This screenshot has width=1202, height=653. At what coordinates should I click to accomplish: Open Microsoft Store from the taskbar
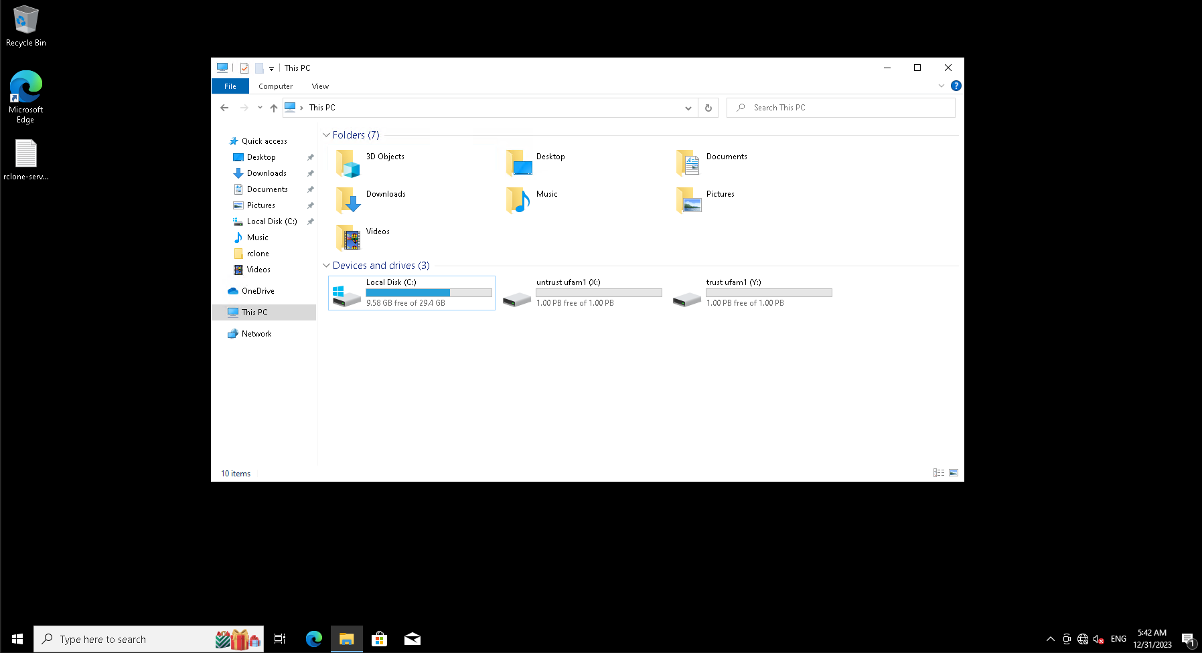379,639
